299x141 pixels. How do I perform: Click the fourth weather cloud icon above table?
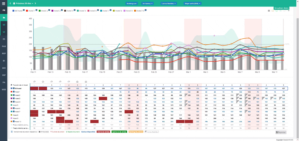[x=60, y=82]
